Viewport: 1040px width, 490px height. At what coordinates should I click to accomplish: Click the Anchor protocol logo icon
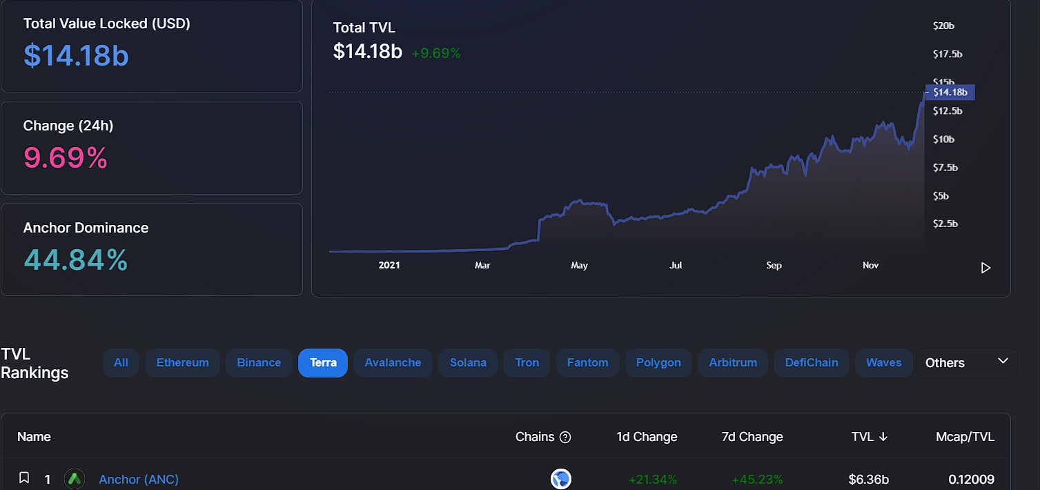(74, 479)
